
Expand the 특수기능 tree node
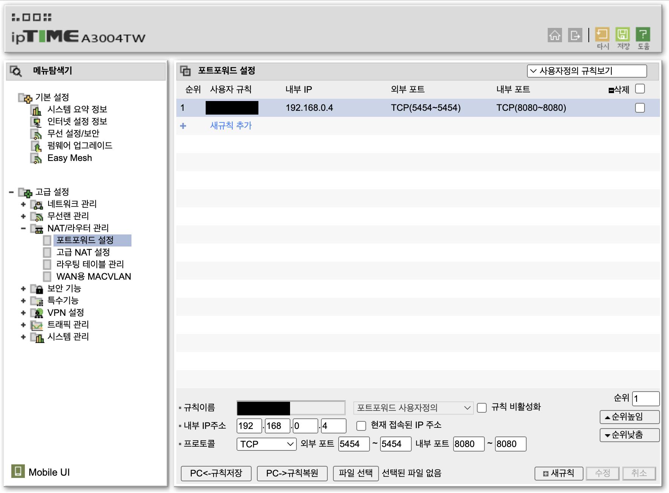click(x=23, y=301)
